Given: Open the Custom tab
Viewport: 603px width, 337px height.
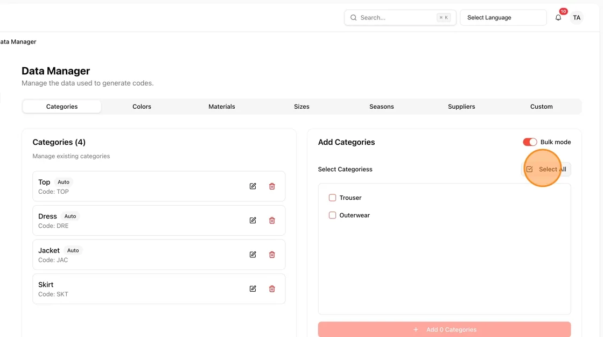Looking at the screenshot, I should pos(542,107).
